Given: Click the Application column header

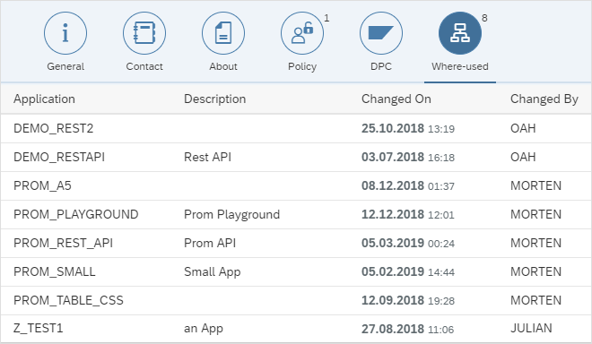Looking at the screenshot, I should tap(44, 99).
